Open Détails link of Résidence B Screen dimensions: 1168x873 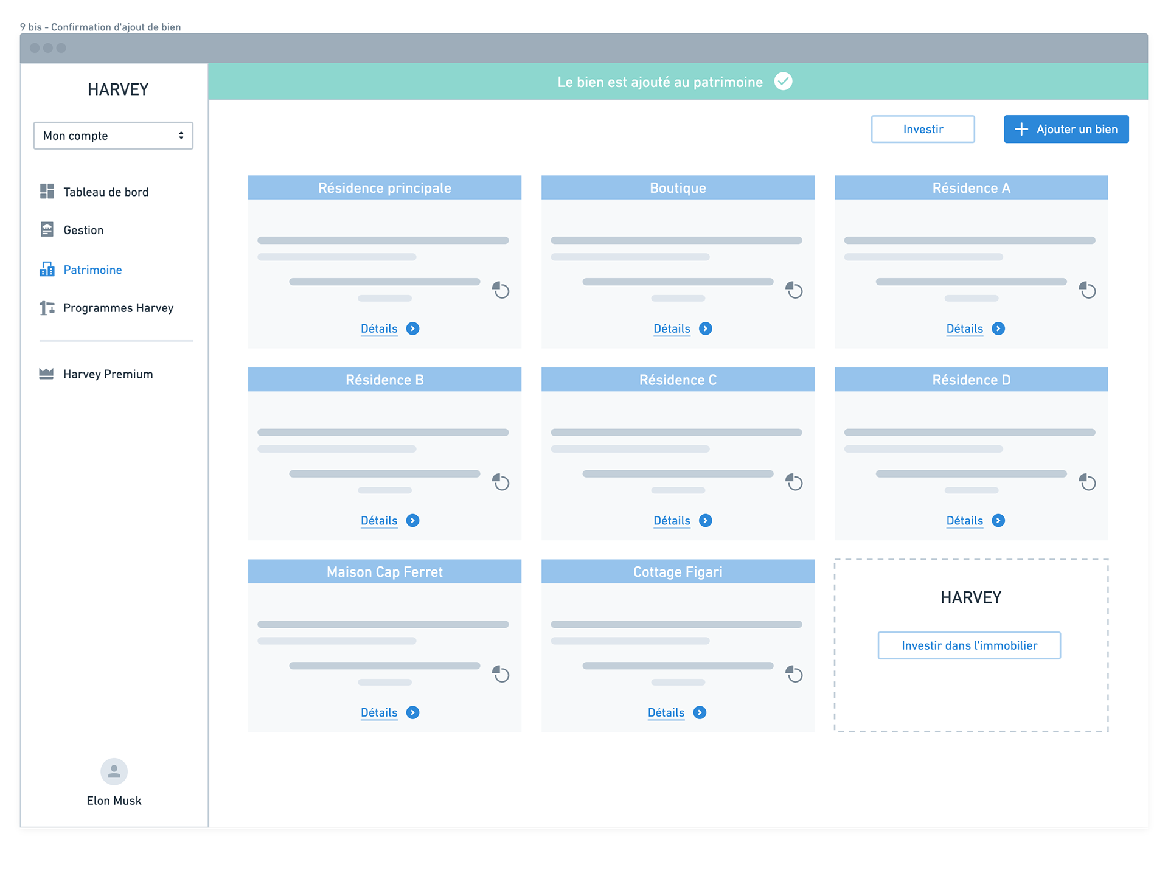tap(379, 521)
